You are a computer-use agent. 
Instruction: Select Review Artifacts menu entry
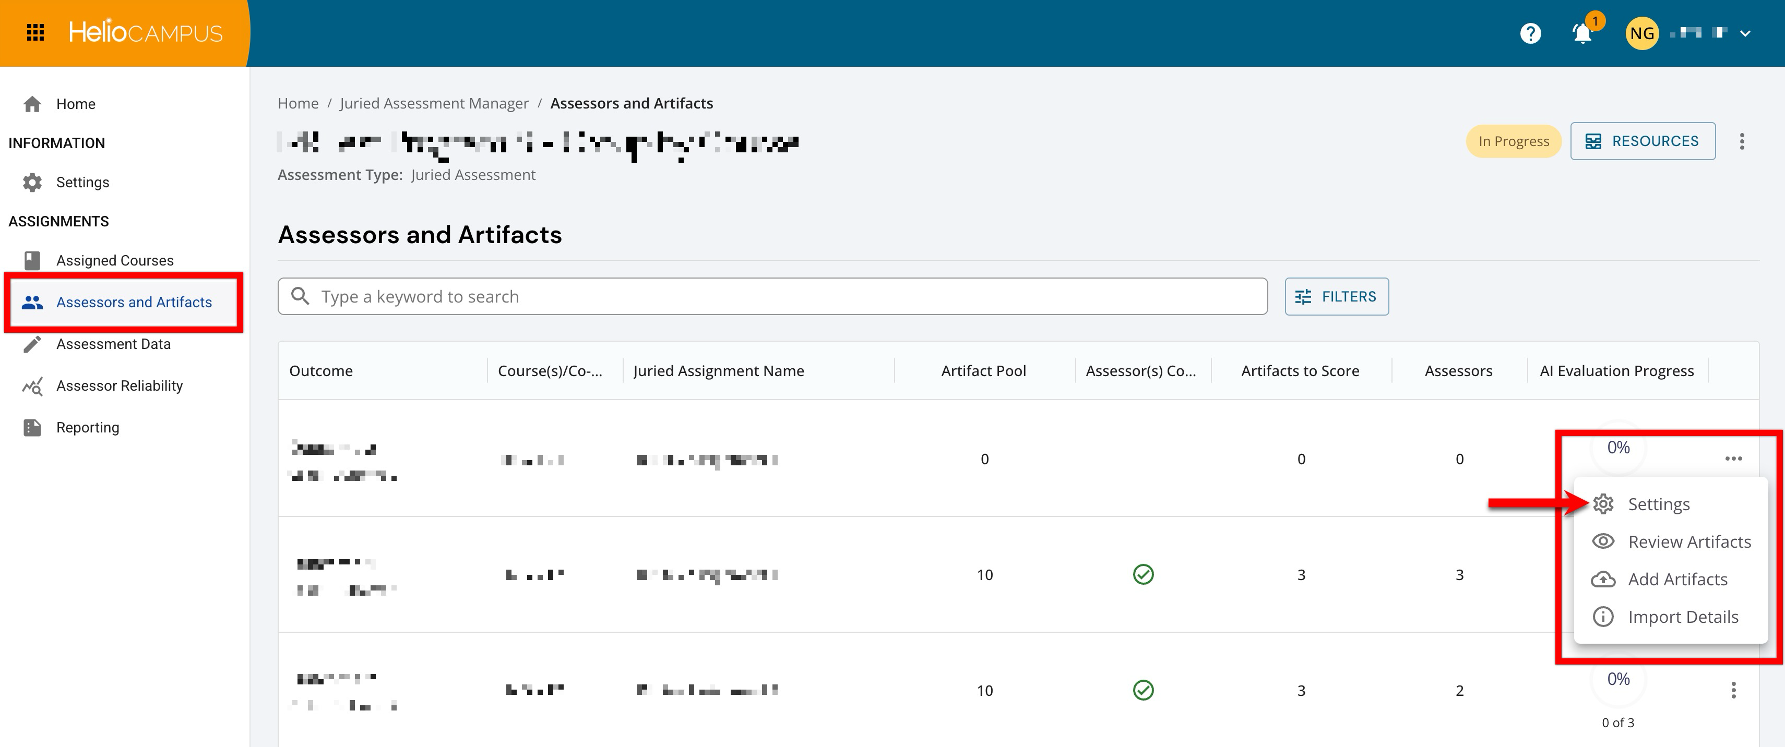click(1688, 541)
